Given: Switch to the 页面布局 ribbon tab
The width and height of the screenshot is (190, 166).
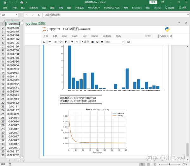Looking at the screenshot, I should [34, 8].
